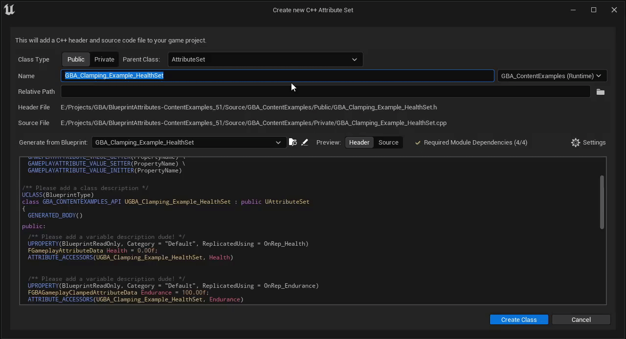
Task: Click the "public:" line in code preview
Action: [x=34, y=226]
